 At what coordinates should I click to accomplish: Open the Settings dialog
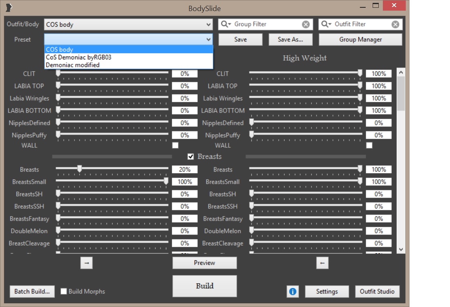tap(327, 291)
